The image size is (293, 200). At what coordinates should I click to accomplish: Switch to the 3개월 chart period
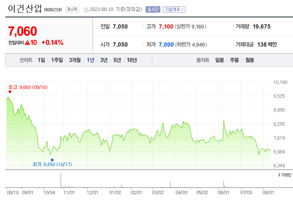pos(75,60)
